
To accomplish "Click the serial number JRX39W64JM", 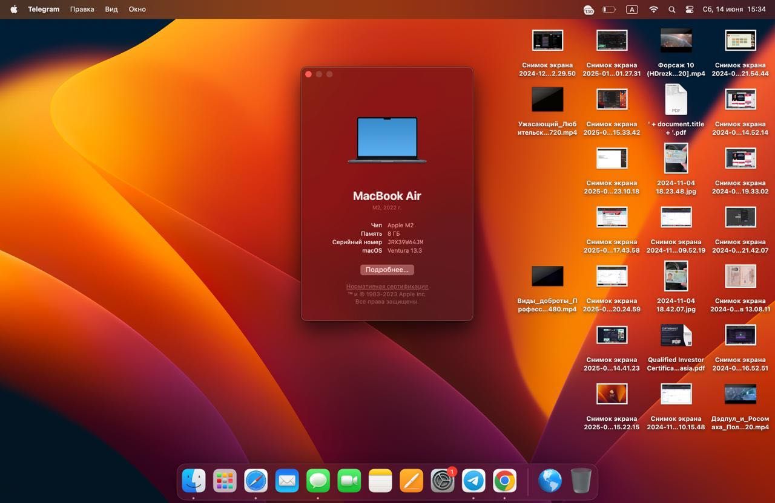I will tap(405, 242).
